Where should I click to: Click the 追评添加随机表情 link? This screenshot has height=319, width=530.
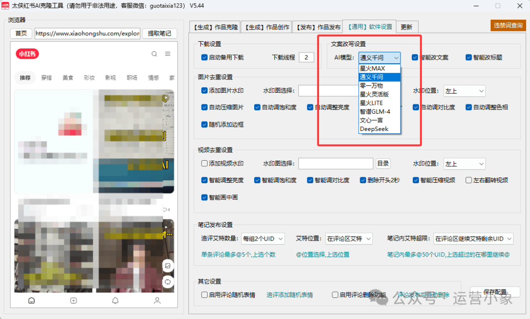click(x=290, y=295)
